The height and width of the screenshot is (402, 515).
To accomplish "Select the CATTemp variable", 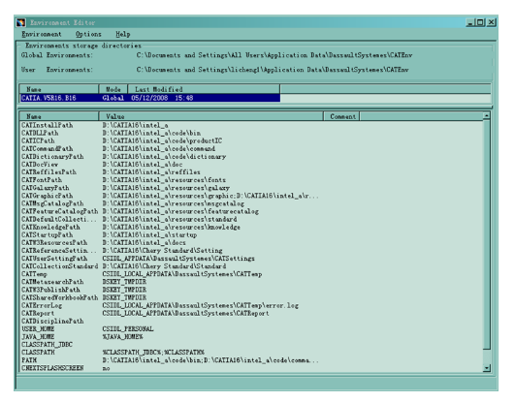I will click(x=34, y=274).
